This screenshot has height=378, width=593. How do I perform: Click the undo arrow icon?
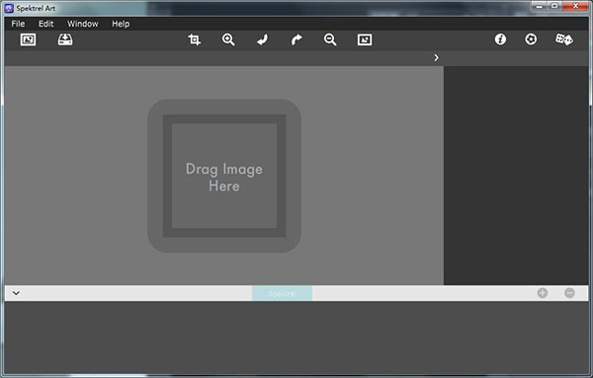coord(263,39)
